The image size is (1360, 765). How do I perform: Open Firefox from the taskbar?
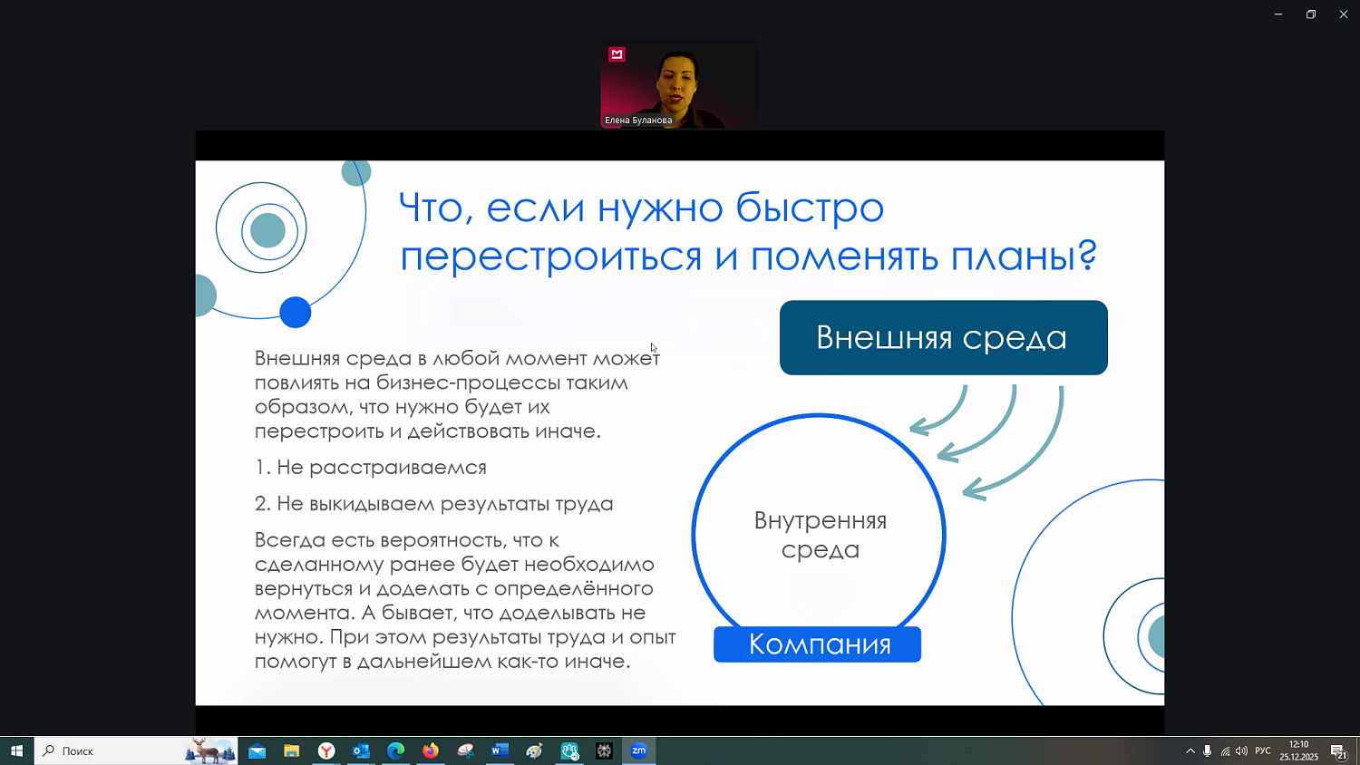click(x=430, y=750)
